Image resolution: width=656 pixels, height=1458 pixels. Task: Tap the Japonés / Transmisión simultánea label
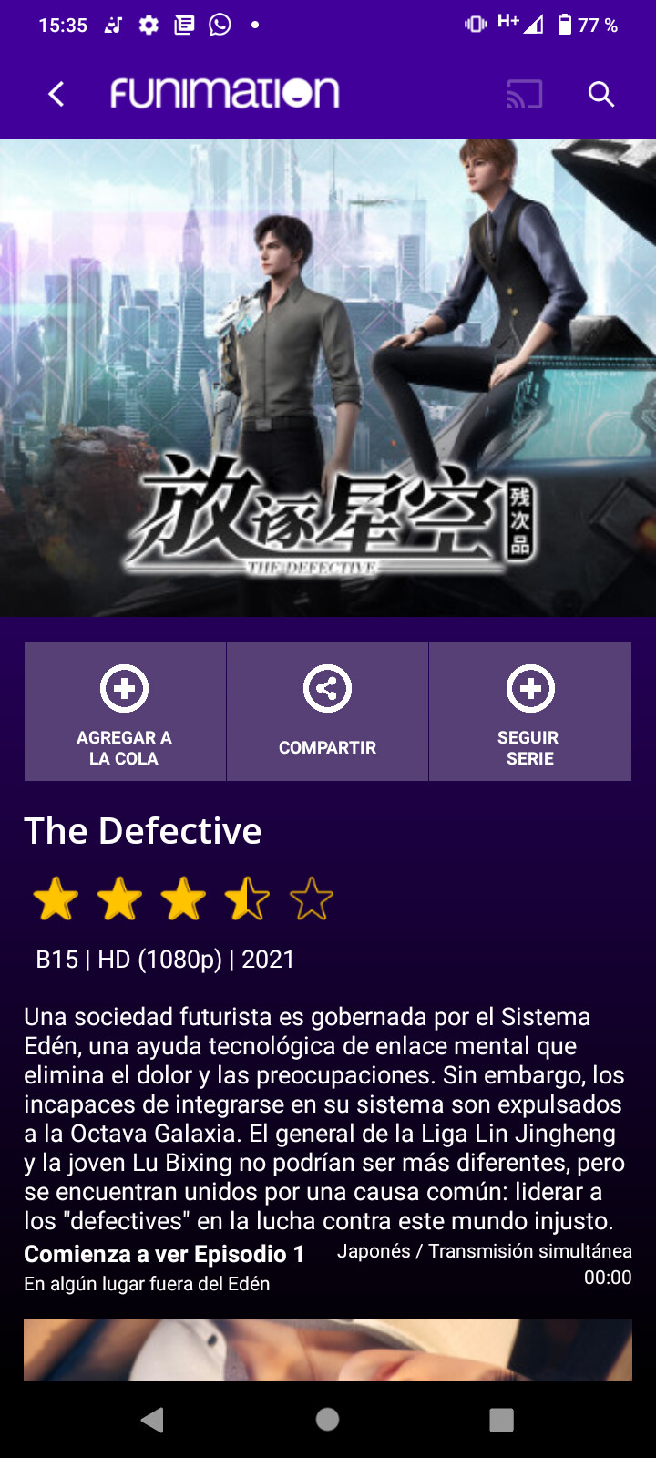[x=485, y=1251]
